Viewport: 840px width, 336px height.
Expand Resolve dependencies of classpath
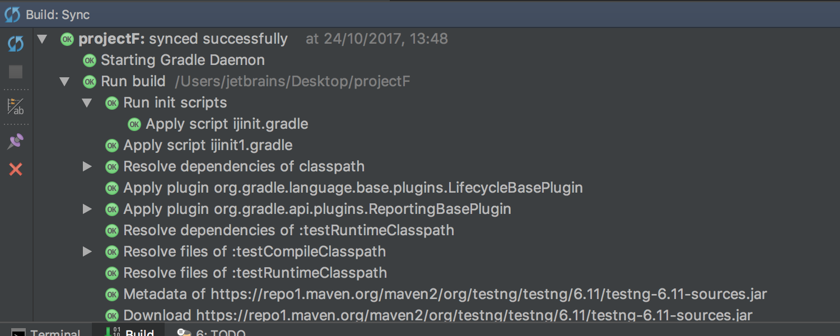tap(87, 166)
